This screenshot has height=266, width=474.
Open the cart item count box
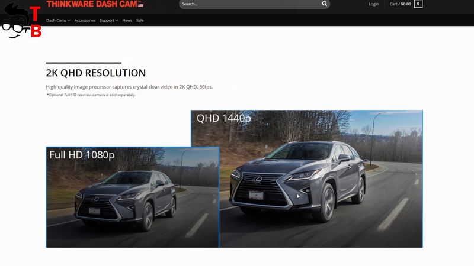[x=418, y=4]
